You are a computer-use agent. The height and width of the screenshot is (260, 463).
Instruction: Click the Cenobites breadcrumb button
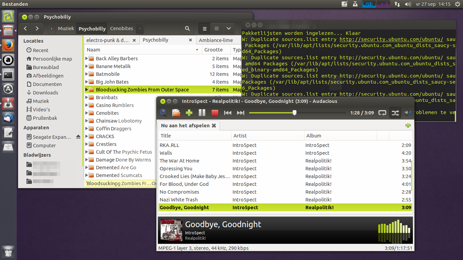(x=122, y=29)
